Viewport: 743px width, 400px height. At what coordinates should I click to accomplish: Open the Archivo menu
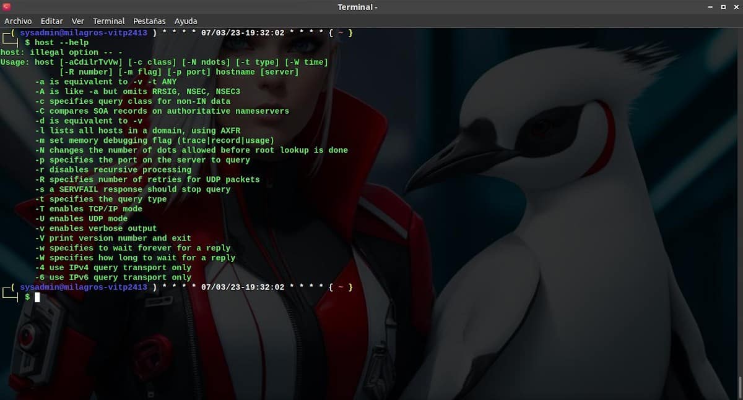[18, 21]
